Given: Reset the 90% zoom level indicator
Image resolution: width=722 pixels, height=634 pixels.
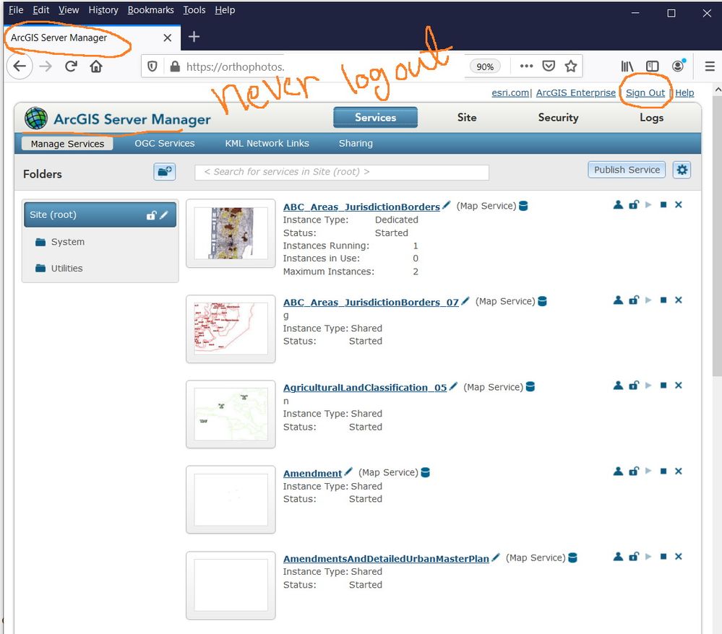Looking at the screenshot, I should click(484, 66).
